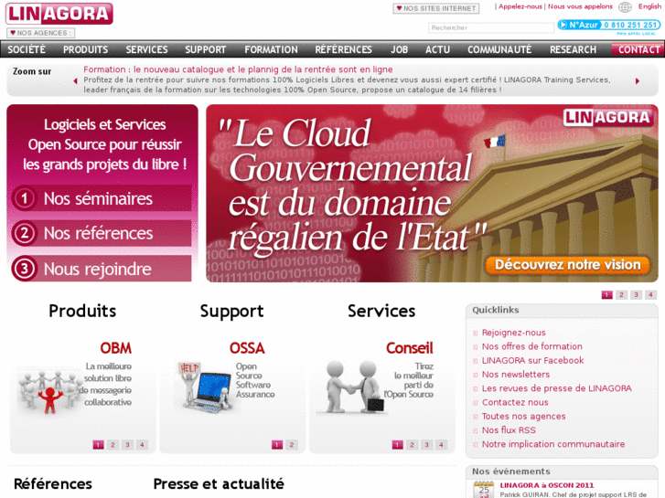Click the number 3 circle beside Nous rejoindre
Viewport: 665px width, 498px height.
click(24, 269)
